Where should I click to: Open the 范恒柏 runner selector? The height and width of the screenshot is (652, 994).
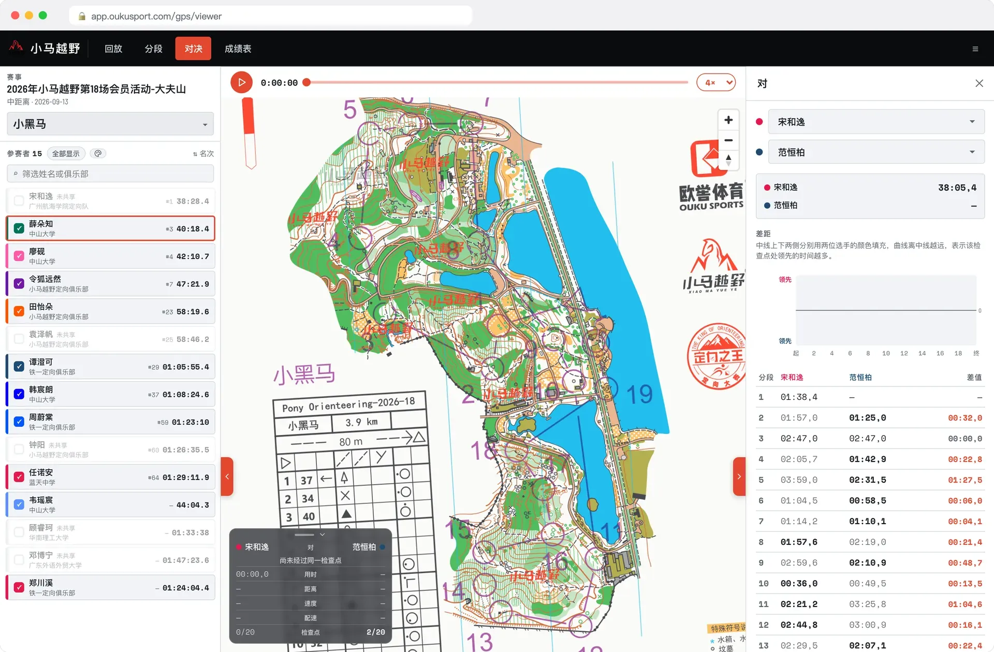point(876,152)
